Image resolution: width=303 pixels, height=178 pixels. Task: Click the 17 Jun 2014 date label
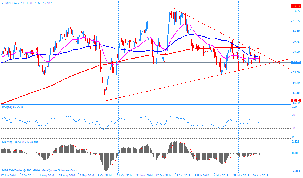8,176
